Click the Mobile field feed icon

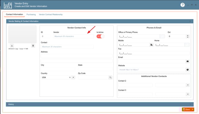pyautogui.click(x=152, y=45)
